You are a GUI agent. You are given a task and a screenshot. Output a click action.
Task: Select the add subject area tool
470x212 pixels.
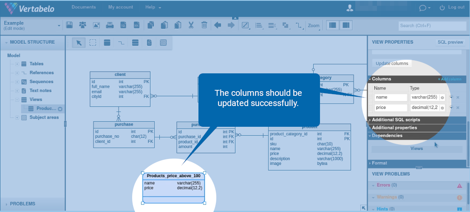[163, 43]
